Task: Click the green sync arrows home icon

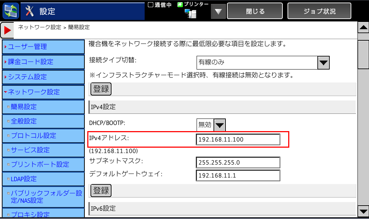Action: 11,11
